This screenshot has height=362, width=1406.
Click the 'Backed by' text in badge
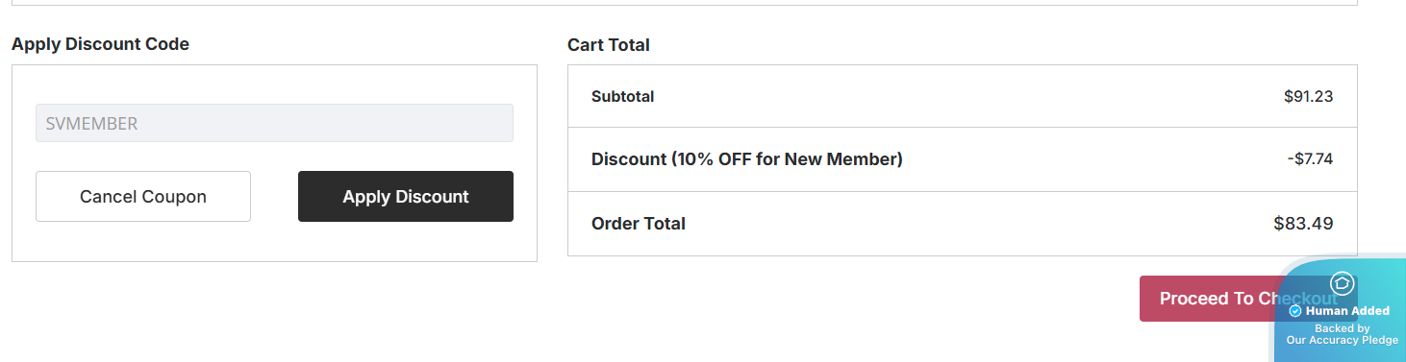click(x=1342, y=328)
